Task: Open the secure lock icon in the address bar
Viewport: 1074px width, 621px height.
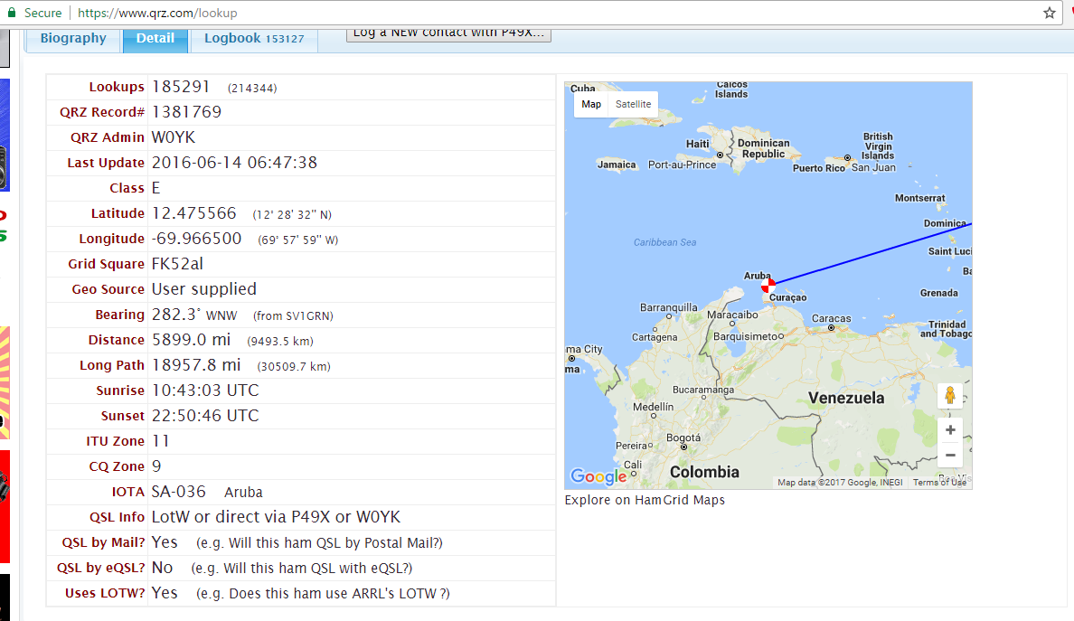Action: pos(12,13)
